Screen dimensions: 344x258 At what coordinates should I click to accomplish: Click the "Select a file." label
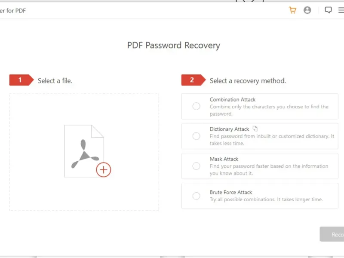[55, 80]
